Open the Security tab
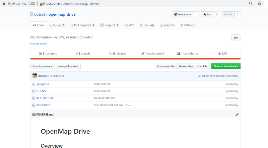Screen dimensions: 268x148 pos(147,25)
